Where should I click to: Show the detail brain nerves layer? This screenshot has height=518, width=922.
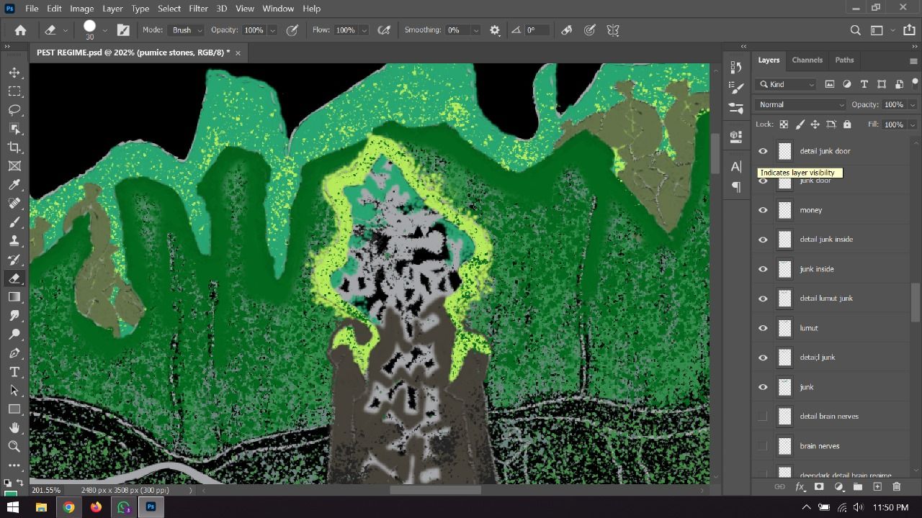tap(763, 417)
